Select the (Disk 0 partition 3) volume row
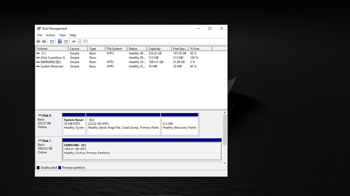Image resolution: width=350 pixels, height=196 pixels. pos(131,58)
